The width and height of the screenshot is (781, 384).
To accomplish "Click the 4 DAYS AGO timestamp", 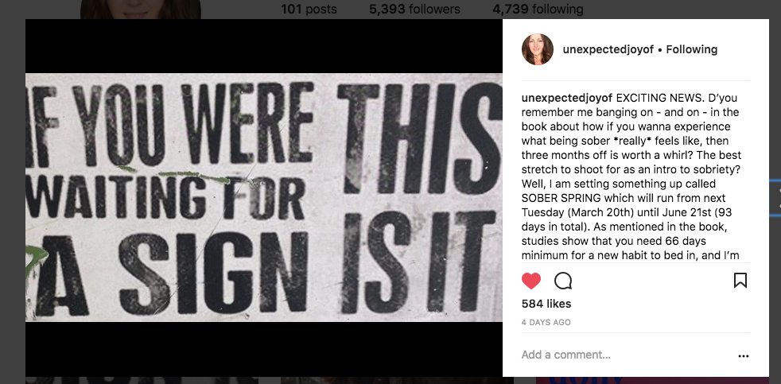I will point(546,323).
